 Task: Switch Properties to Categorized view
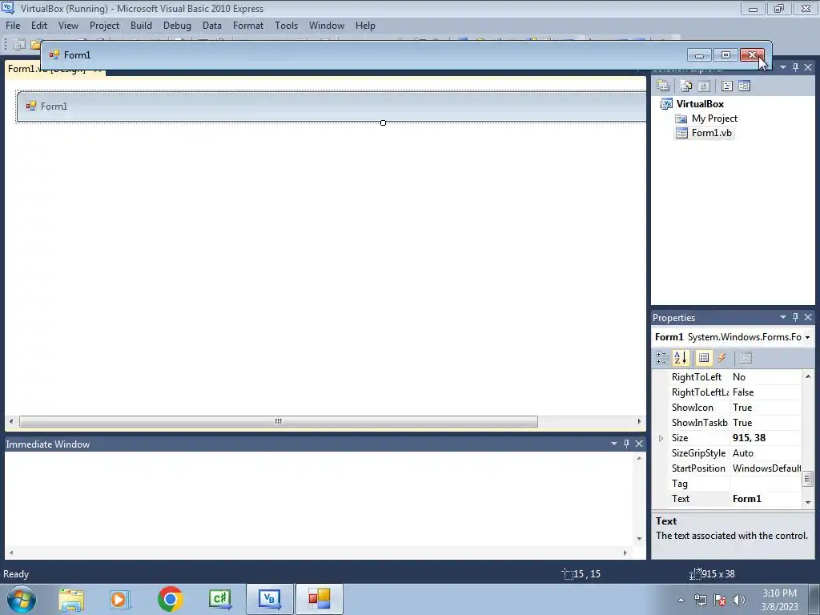(x=662, y=358)
